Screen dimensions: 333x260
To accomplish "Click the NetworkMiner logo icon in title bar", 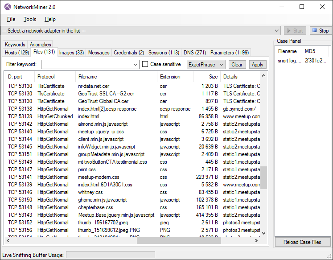I will point(8,7).
